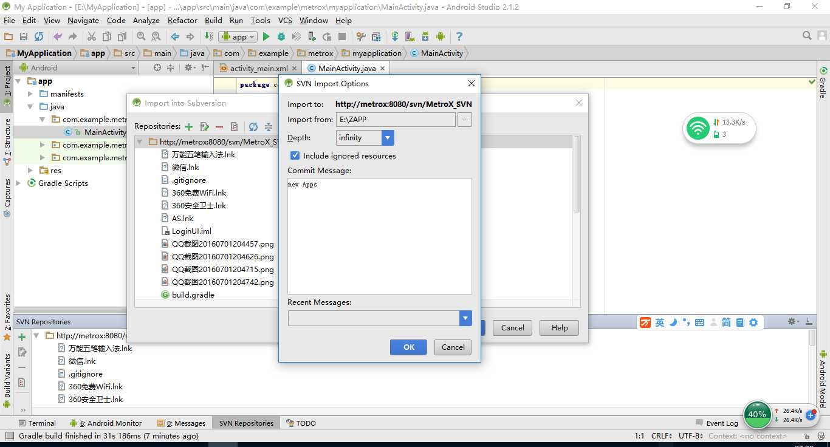830x447 pixels.
Task: Click the Undo arrow in main toolbar
Action: pos(58,36)
